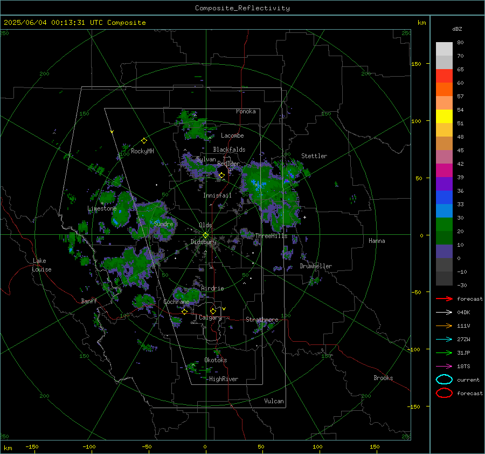The height and width of the screenshot is (454, 485).
Task: Click the Olds city label
Action: [x=205, y=225]
